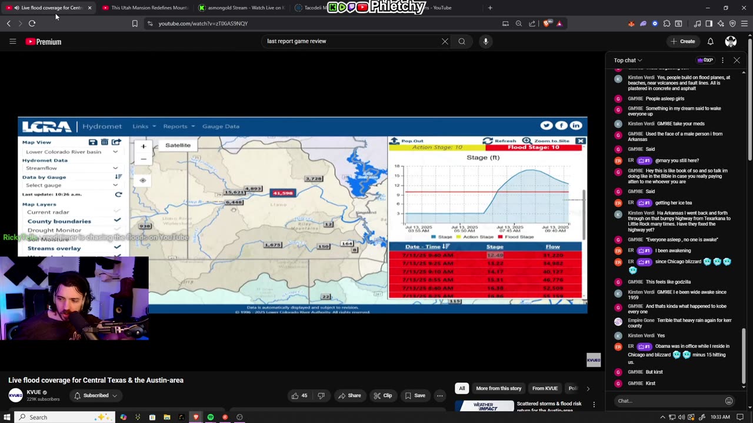Focus the live chat message box
Viewport: 753px width, 423px height.
pos(669,401)
